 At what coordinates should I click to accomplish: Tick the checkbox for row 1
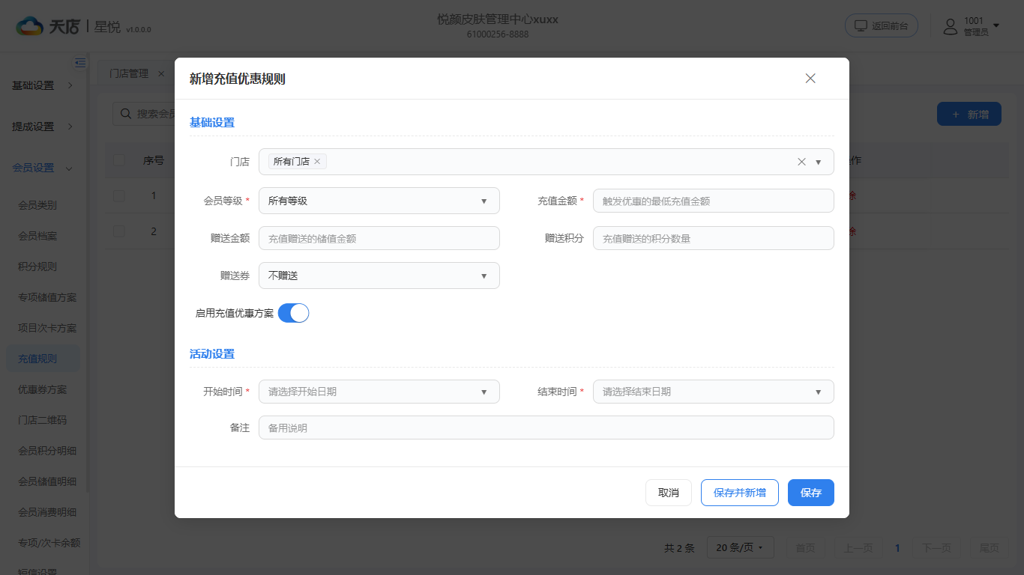click(x=119, y=195)
